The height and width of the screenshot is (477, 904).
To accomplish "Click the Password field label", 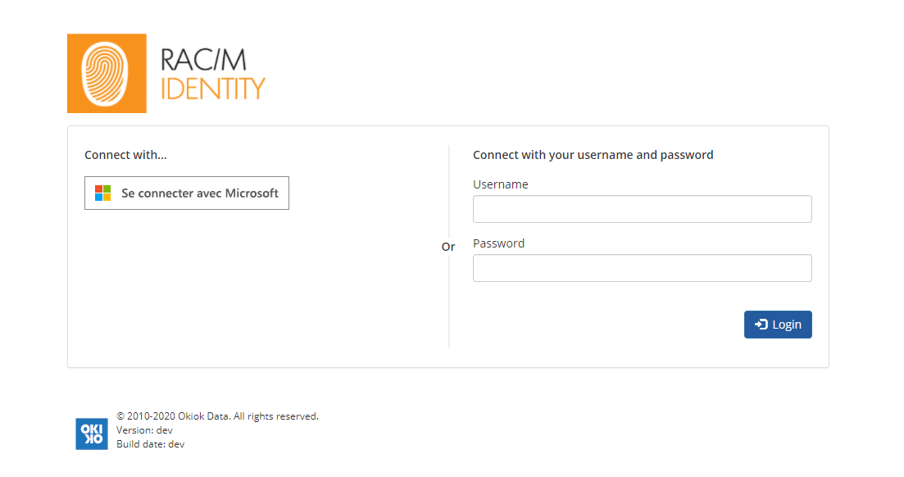I will pyautogui.click(x=498, y=243).
